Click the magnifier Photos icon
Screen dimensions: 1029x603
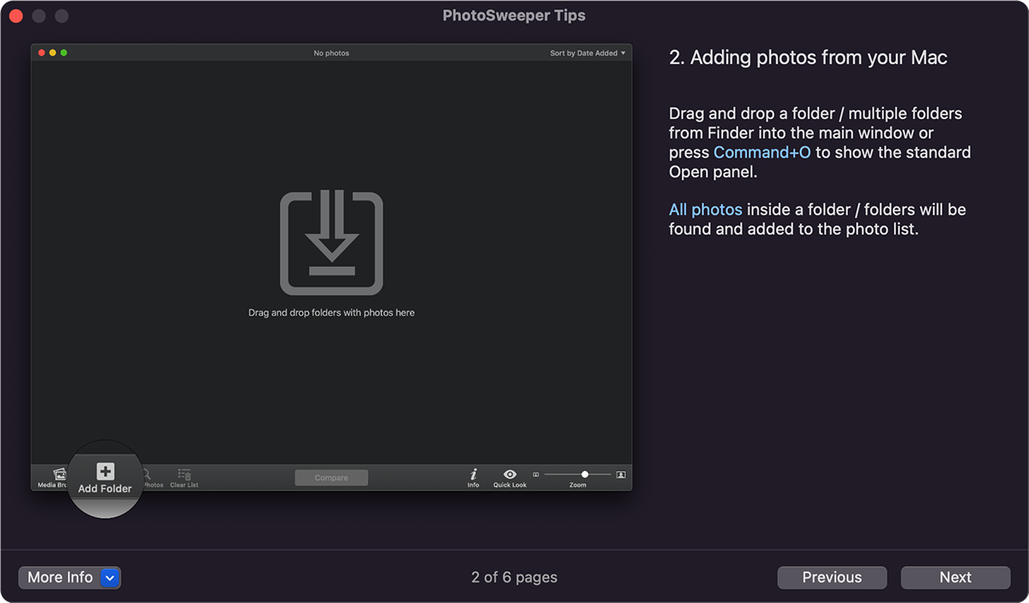pos(147,473)
